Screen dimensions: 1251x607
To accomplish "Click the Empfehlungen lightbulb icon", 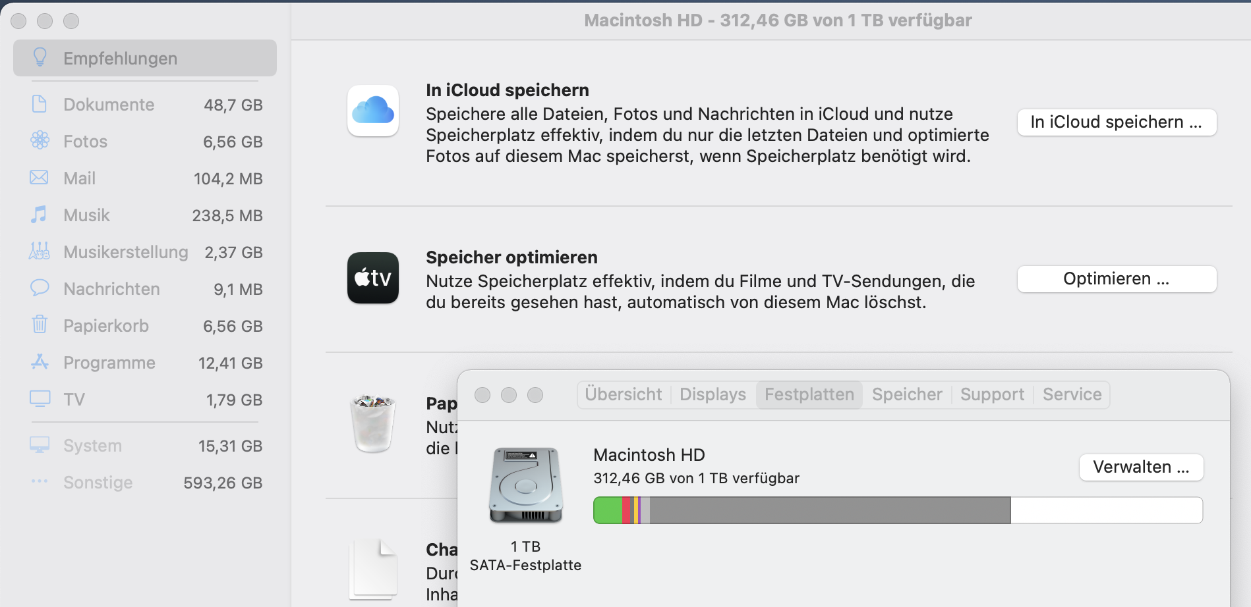I will [40, 58].
